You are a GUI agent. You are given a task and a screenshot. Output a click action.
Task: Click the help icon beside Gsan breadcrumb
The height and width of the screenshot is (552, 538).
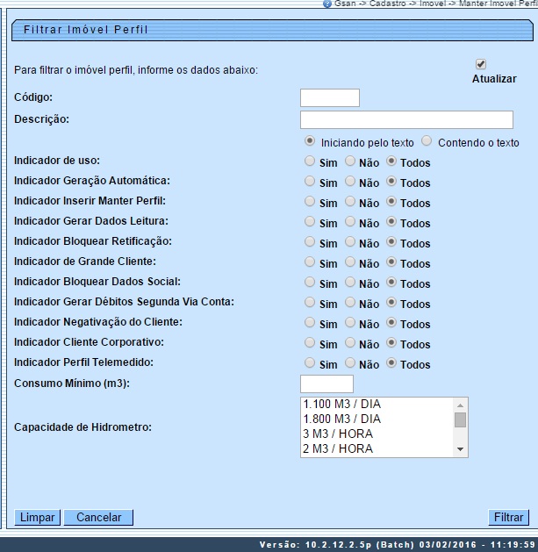coord(327,4)
